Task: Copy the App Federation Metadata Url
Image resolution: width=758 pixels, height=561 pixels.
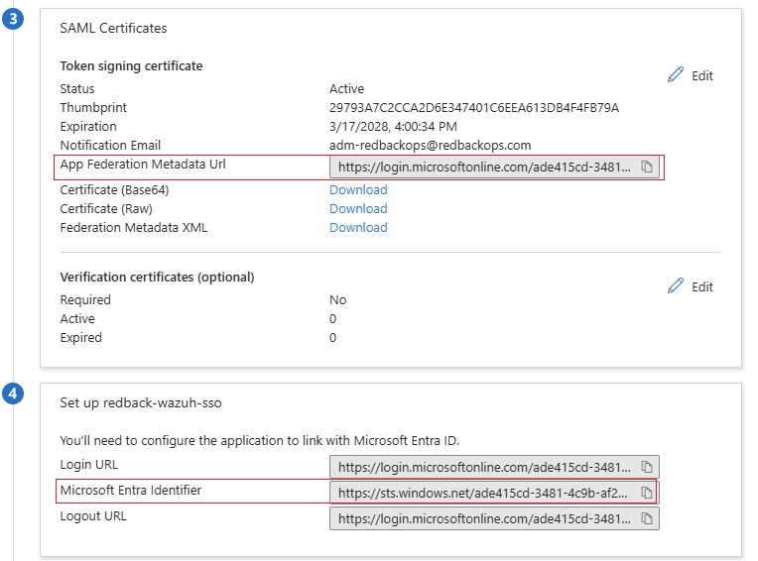Action: 646,168
